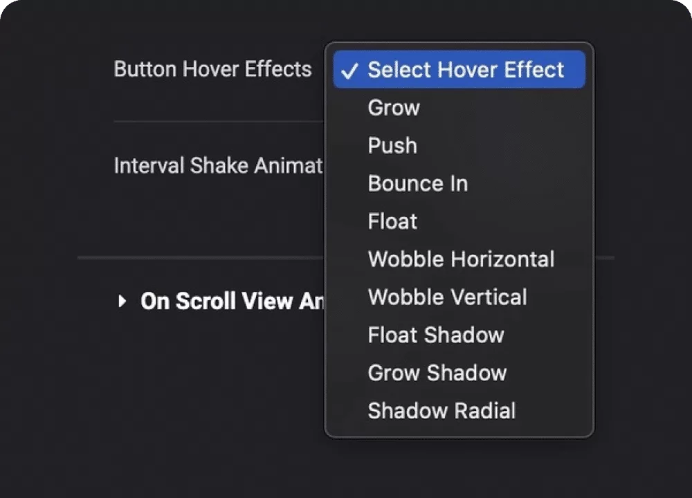
Task: Click empty area below the dropdown menu
Action: coord(459,468)
